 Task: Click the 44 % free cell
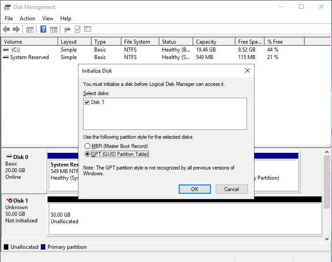(273, 50)
